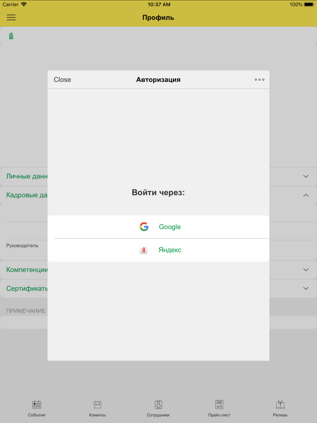This screenshot has width=317, height=423.
Task: Open Релизы tab icon
Action: pyautogui.click(x=280, y=404)
